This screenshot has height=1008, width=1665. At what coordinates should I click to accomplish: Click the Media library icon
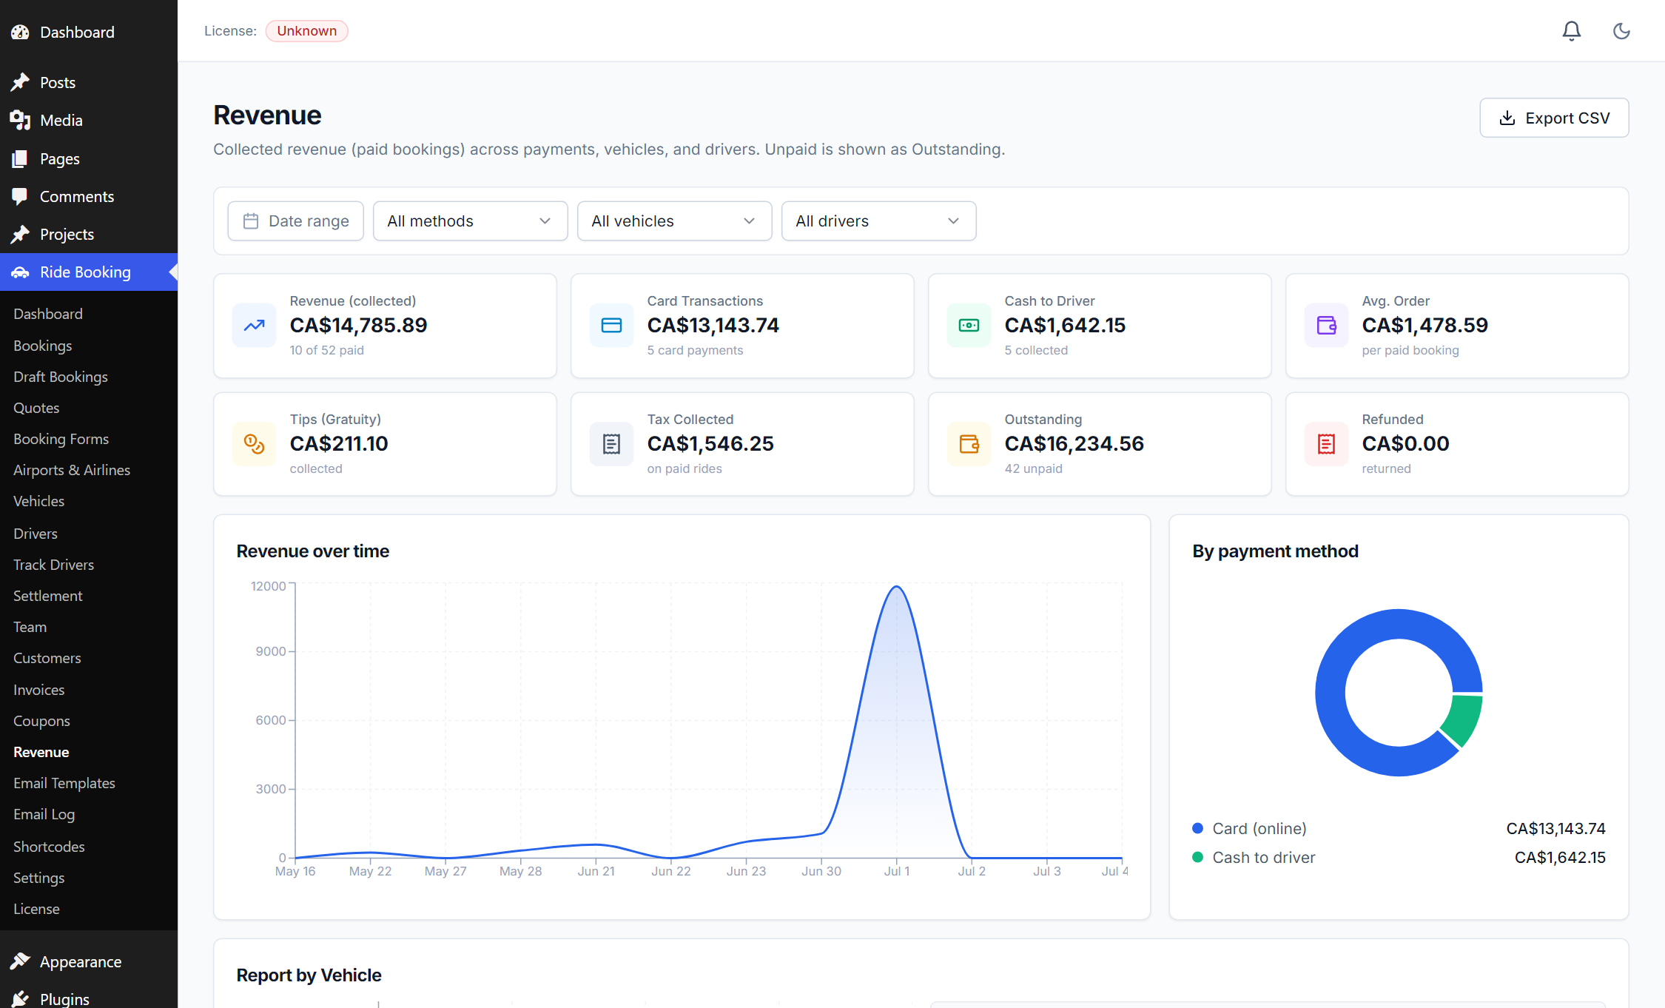coord(20,120)
